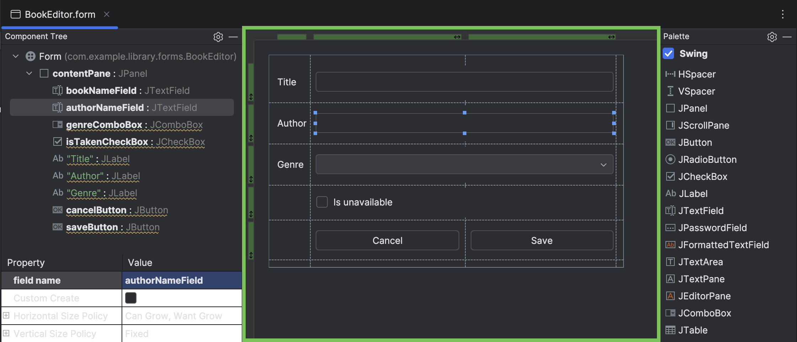Select the HSpacer component in the Palette
Viewport: 797px width, 342px height.
click(697, 74)
